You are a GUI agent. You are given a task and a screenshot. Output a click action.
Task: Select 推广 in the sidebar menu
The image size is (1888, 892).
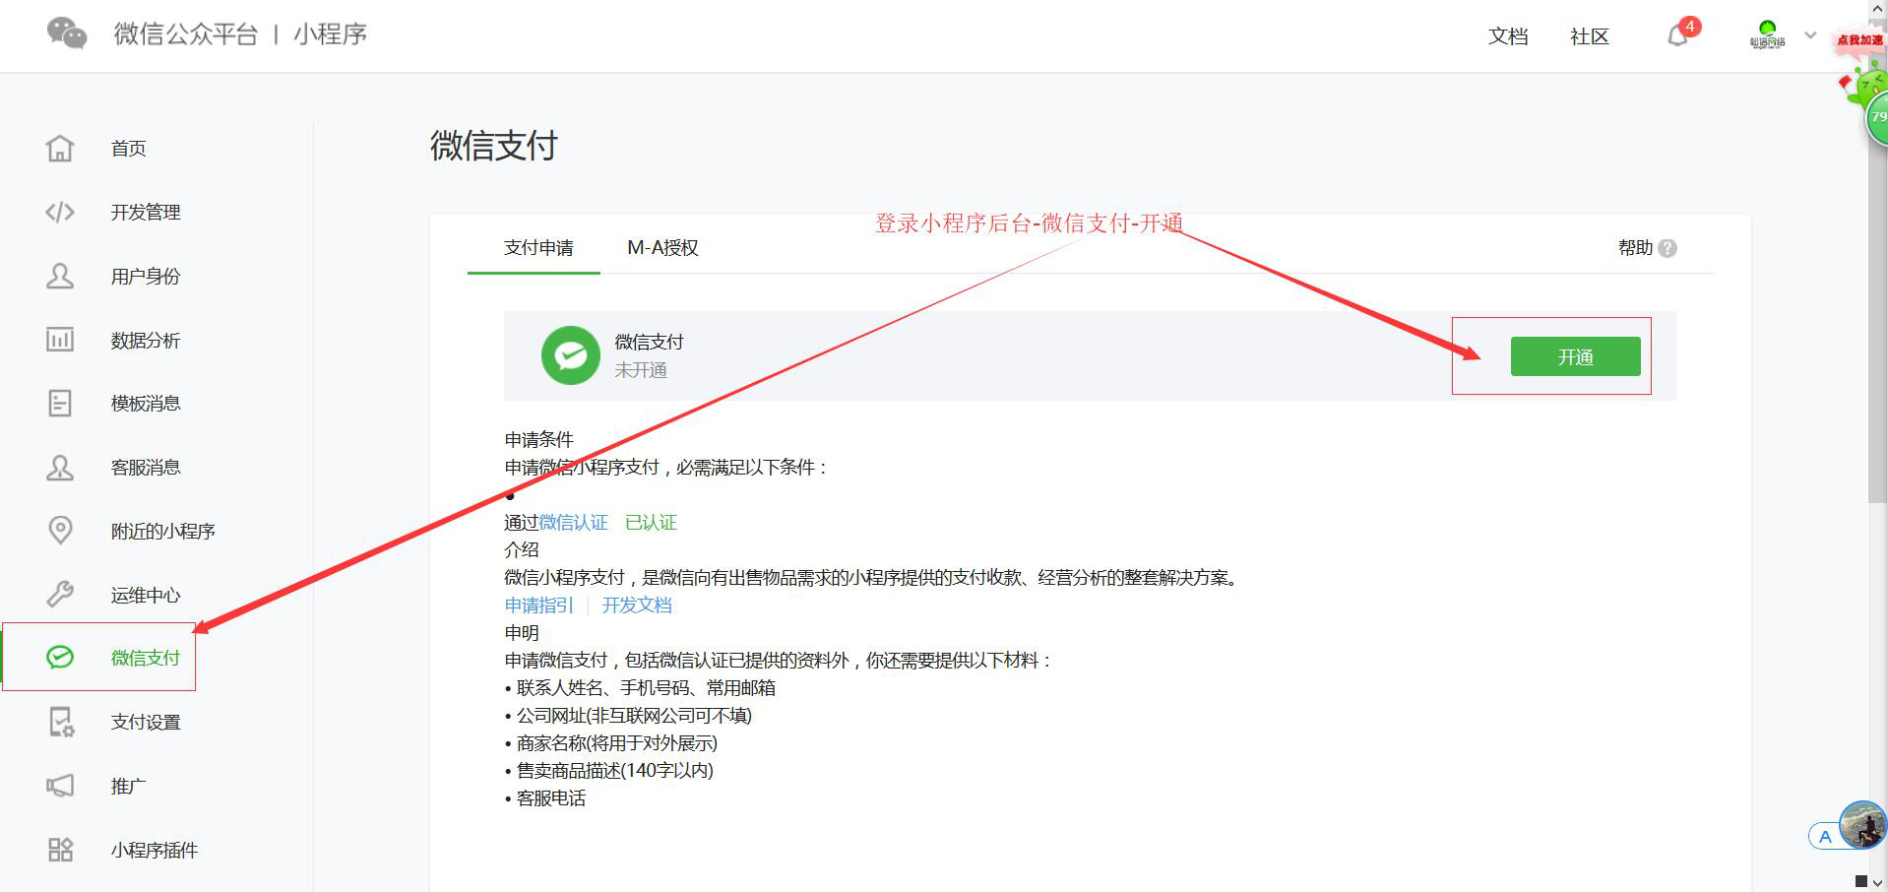[x=129, y=786]
